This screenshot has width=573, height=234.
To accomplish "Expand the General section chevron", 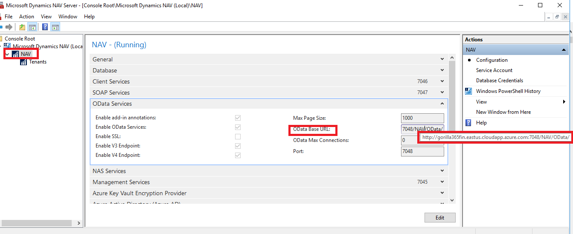I will [442, 59].
